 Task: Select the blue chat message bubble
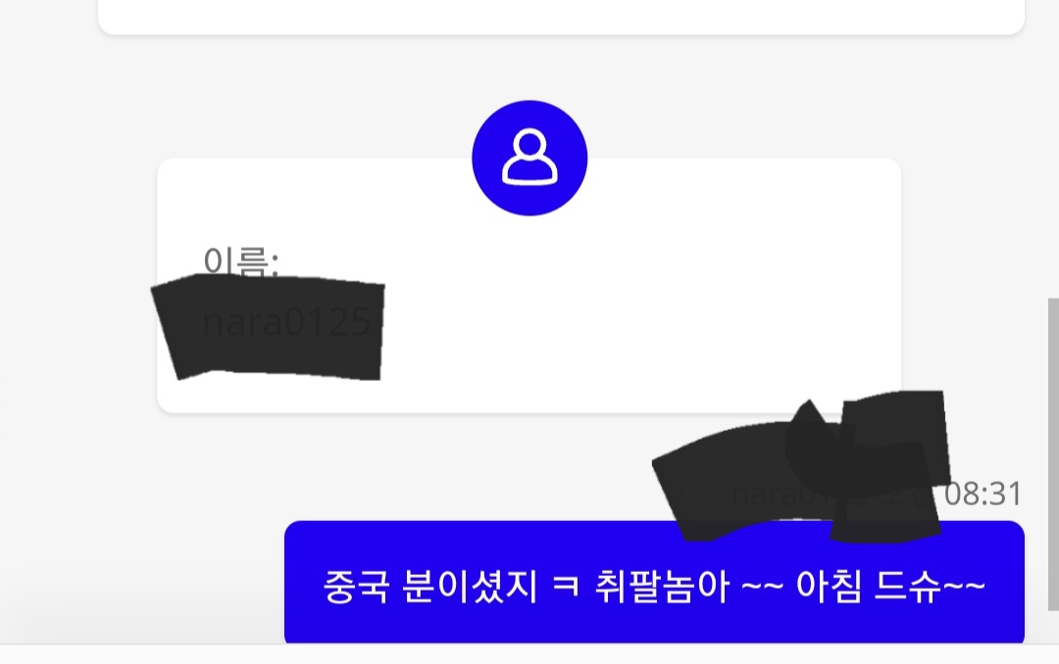(x=654, y=582)
